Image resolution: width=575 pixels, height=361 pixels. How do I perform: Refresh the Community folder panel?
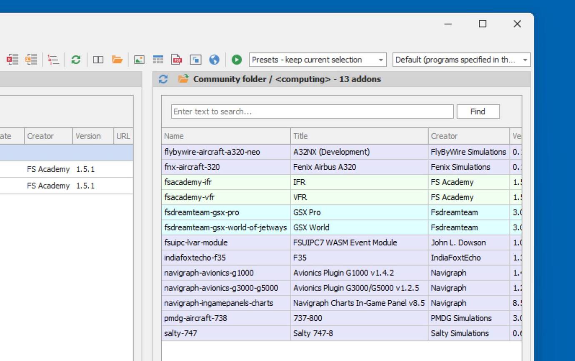pos(163,79)
